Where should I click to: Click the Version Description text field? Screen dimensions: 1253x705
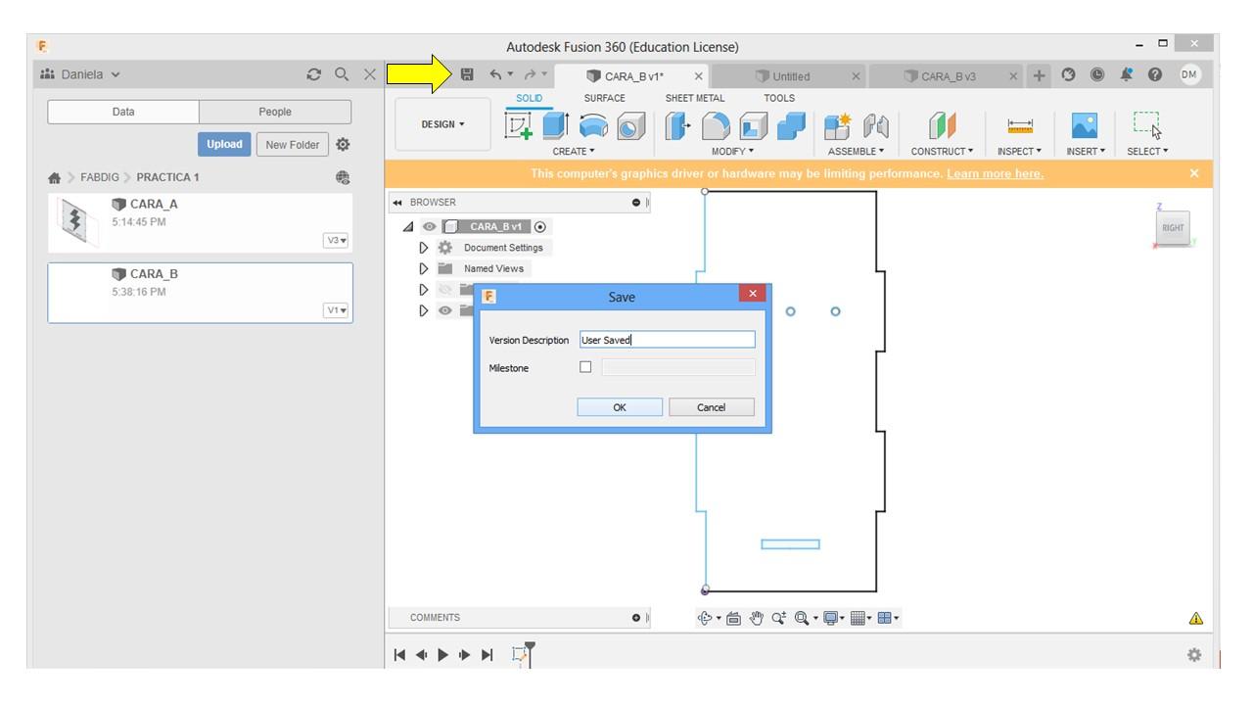tap(668, 340)
